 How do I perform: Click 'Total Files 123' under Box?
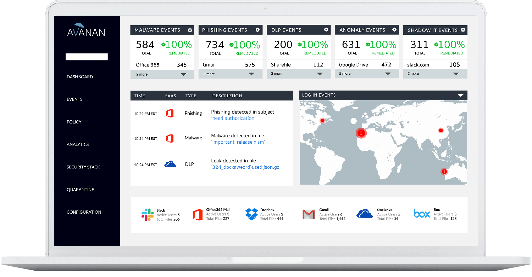click(445, 218)
